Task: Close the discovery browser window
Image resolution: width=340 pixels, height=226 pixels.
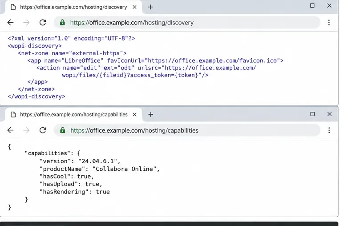Action: click(329, 6)
